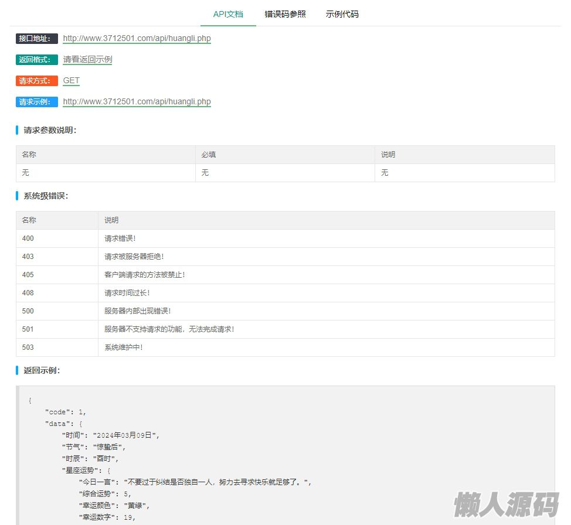The width and height of the screenshot is (571, 525).
Task: Click the 返回示例 section heading
Action: pyautogui.click(x=42, y=370)
